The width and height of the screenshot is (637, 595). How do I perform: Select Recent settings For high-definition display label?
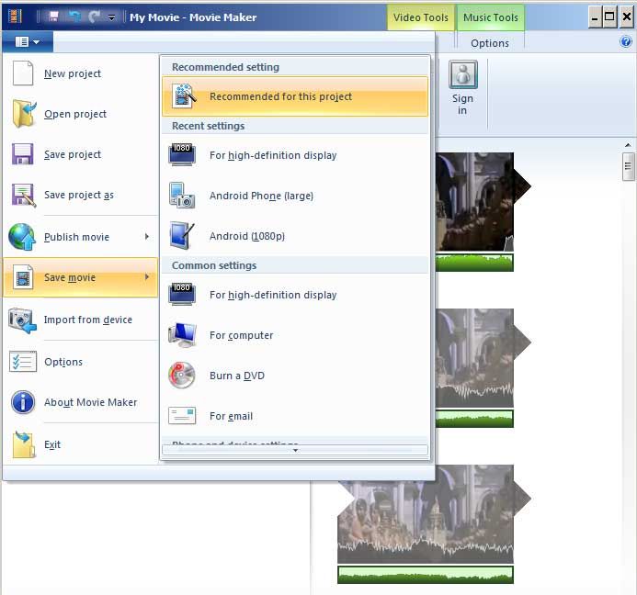[273, 155]
